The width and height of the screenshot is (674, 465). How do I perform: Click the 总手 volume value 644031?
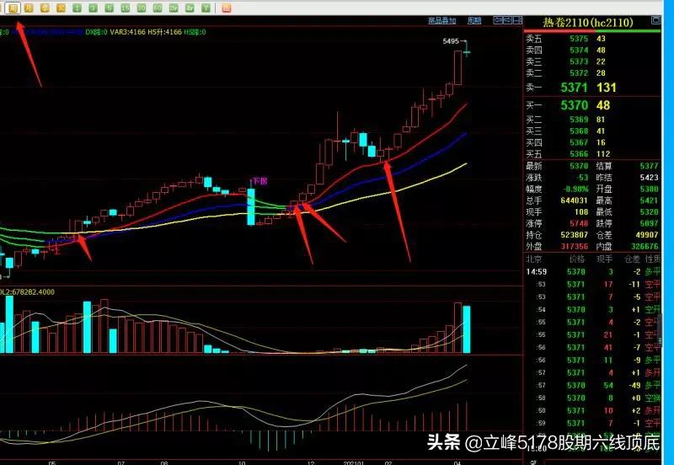point(574,200)
